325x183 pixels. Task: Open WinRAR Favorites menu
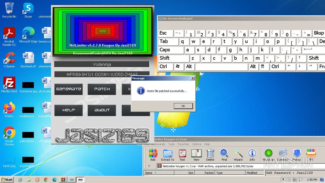click(x=183, y=144)
